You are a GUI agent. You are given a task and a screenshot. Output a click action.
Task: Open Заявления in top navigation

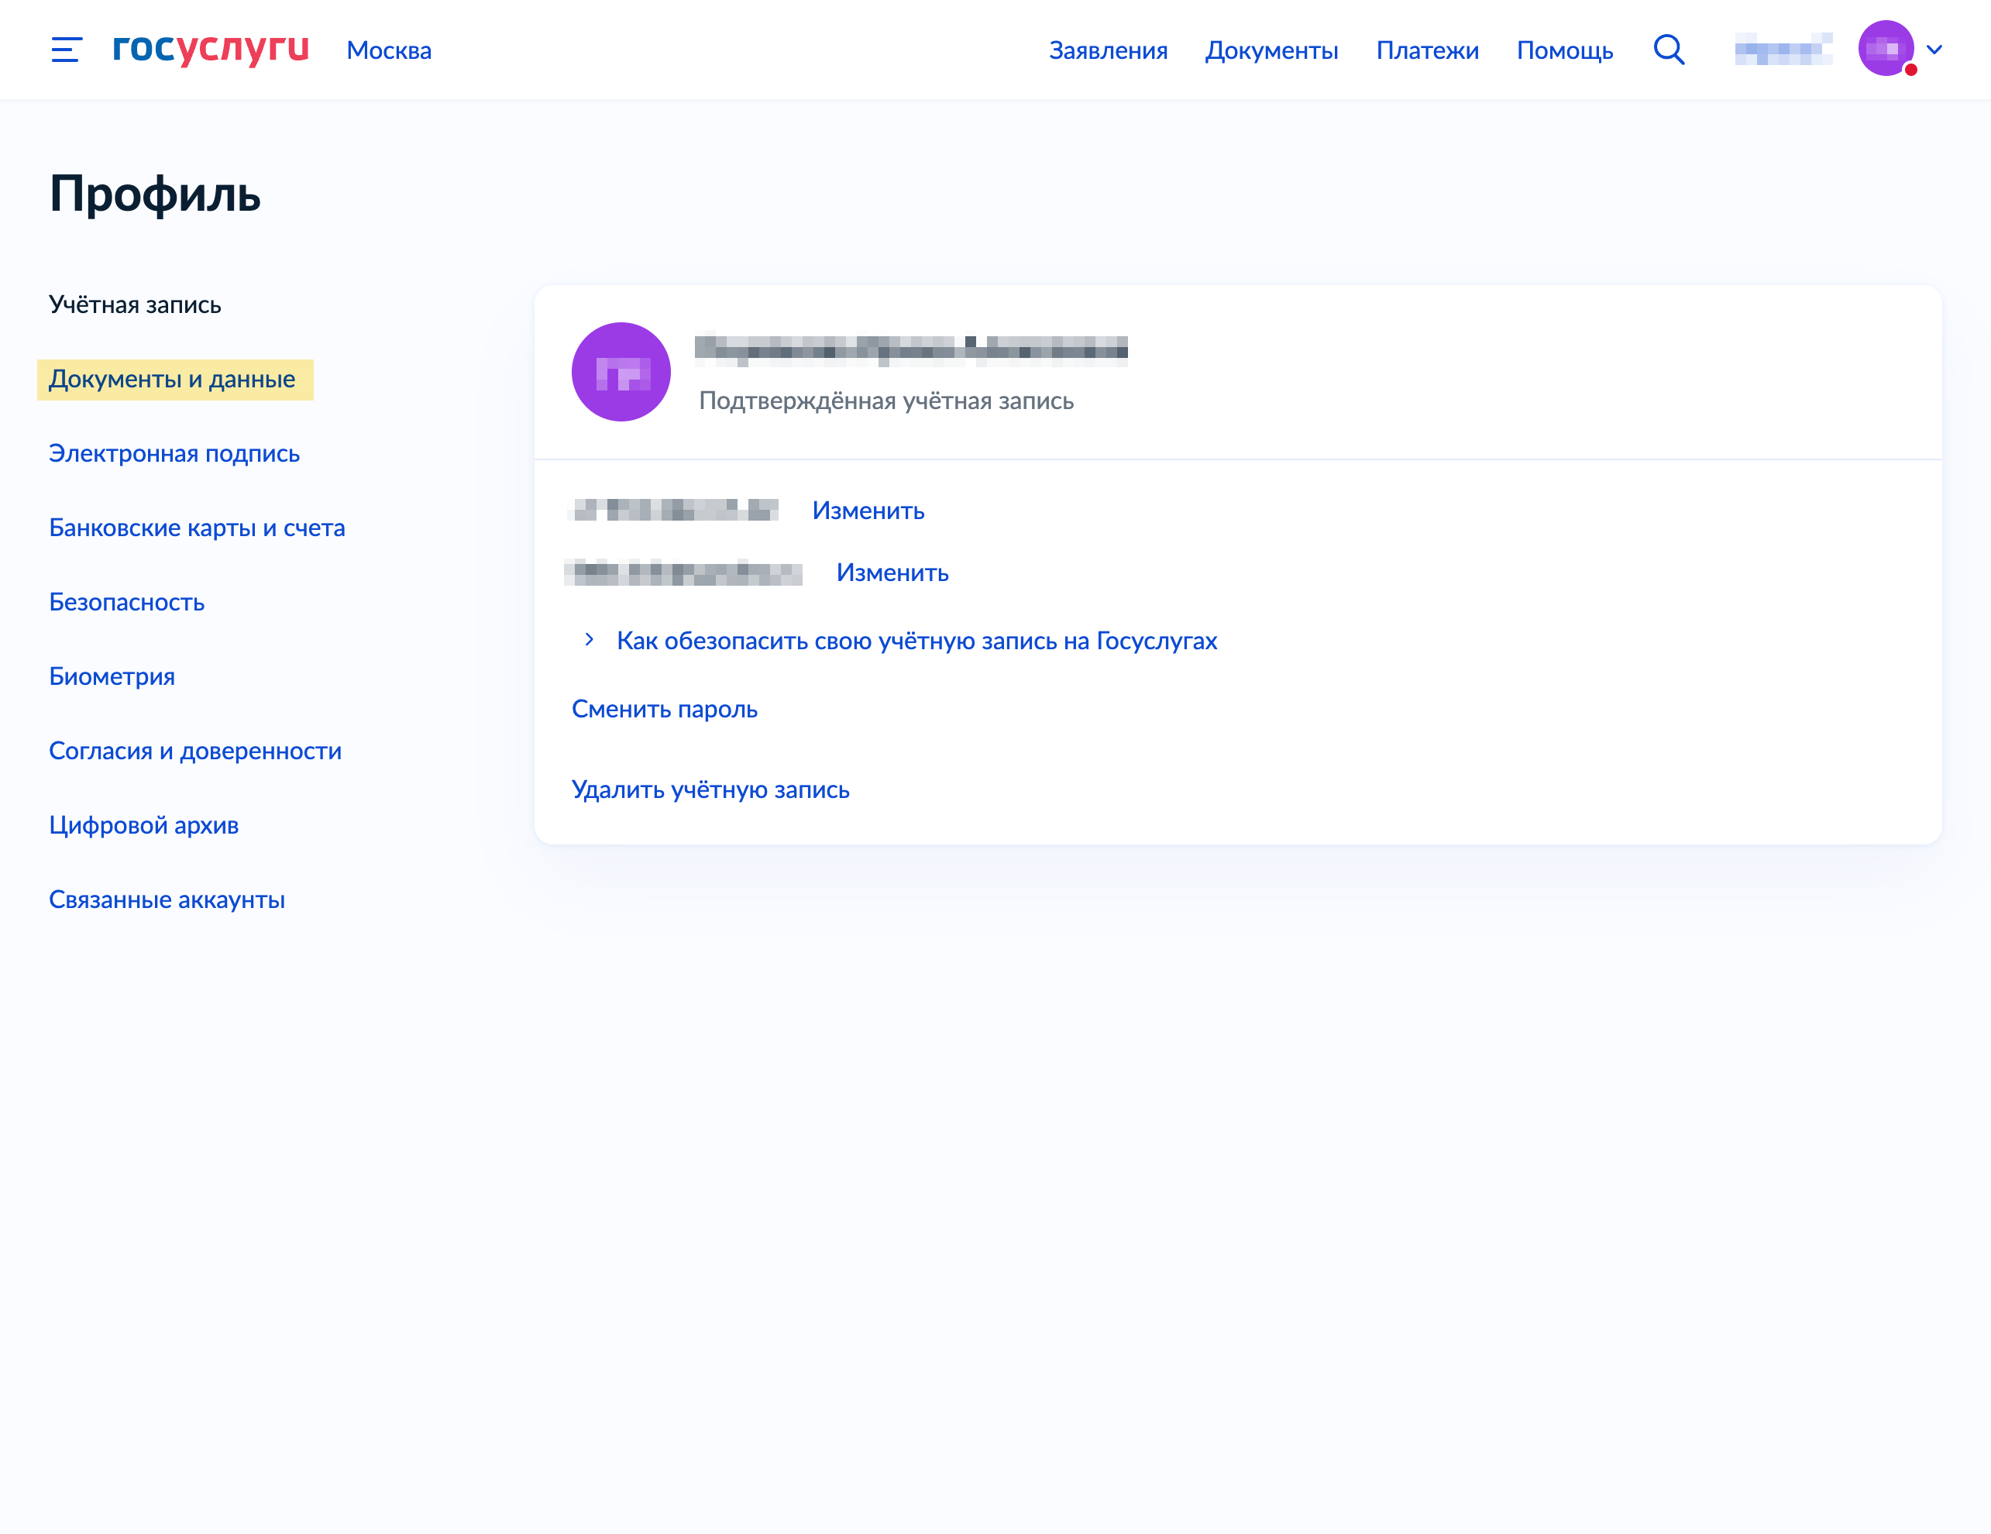click(1109, 50)
